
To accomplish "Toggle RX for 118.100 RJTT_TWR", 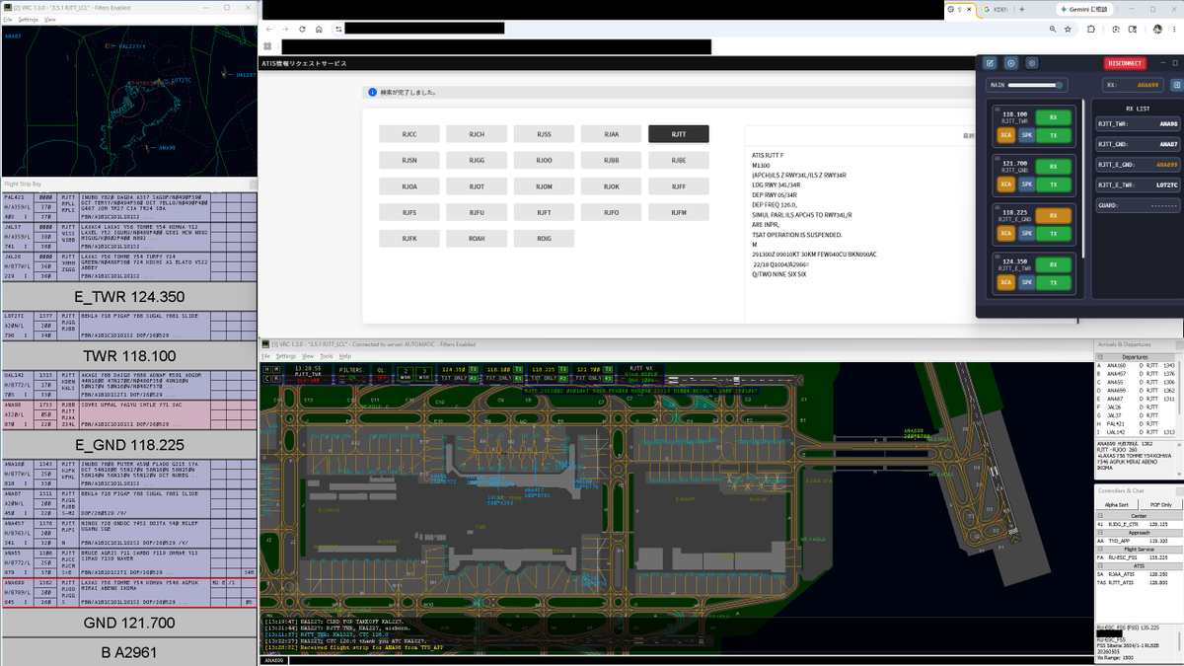I will [x=1054, y=116].
